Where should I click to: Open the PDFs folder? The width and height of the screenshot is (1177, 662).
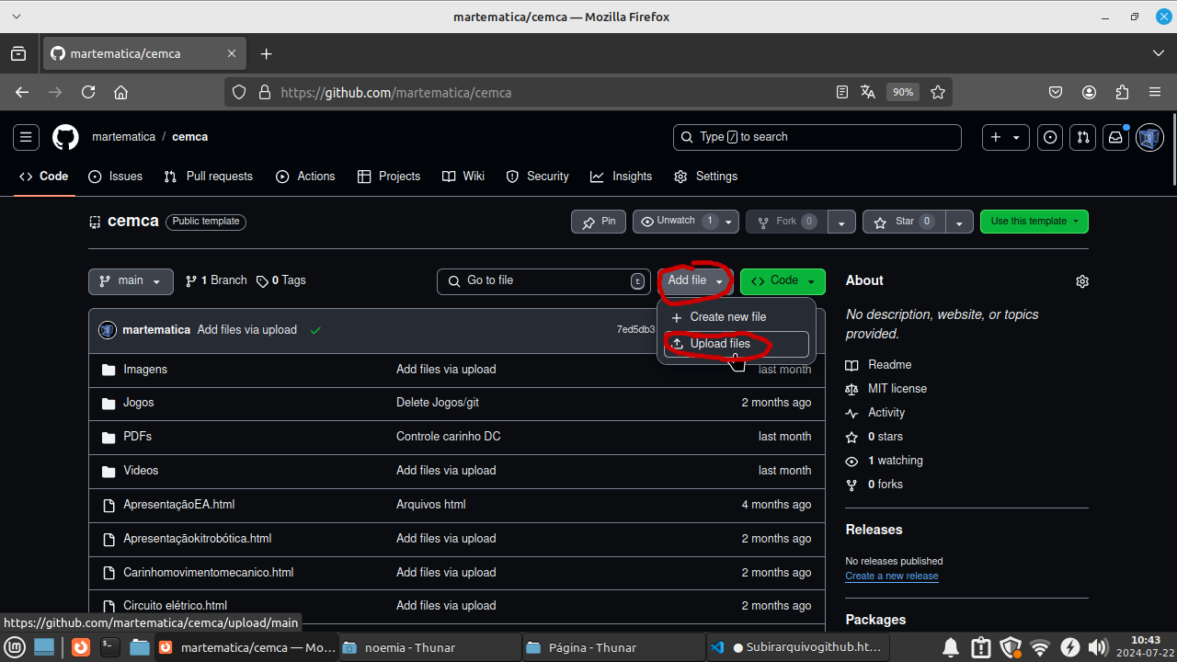click(138, 437)
